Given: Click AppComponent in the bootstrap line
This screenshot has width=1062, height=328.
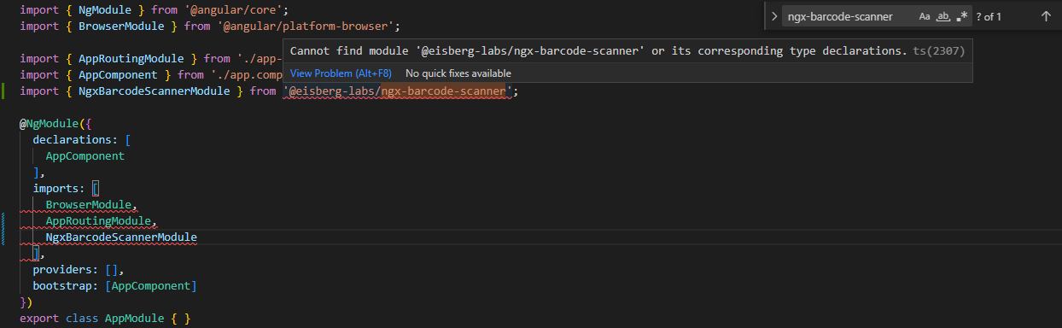Looking at the screenshot, I should pyautogui.click(x=151, y=286).
